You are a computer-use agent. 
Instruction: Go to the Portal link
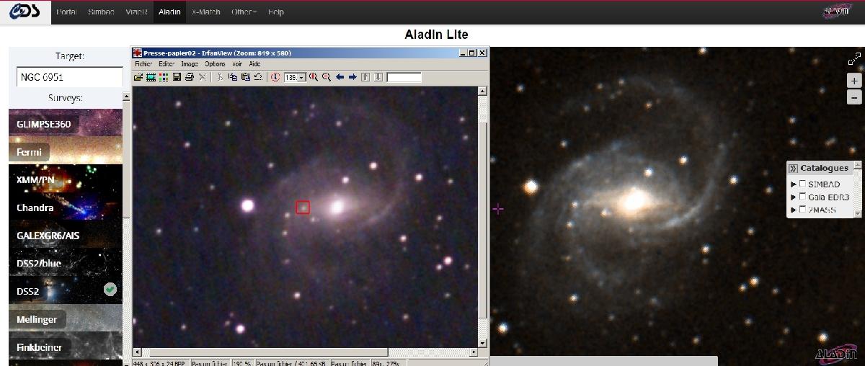(x=66, y=12)
